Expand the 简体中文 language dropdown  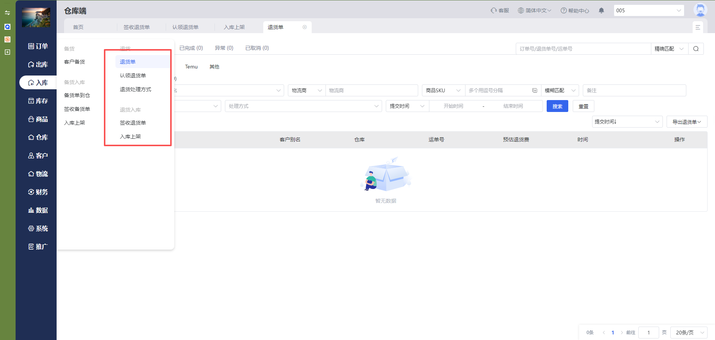(x=534, y=10)
